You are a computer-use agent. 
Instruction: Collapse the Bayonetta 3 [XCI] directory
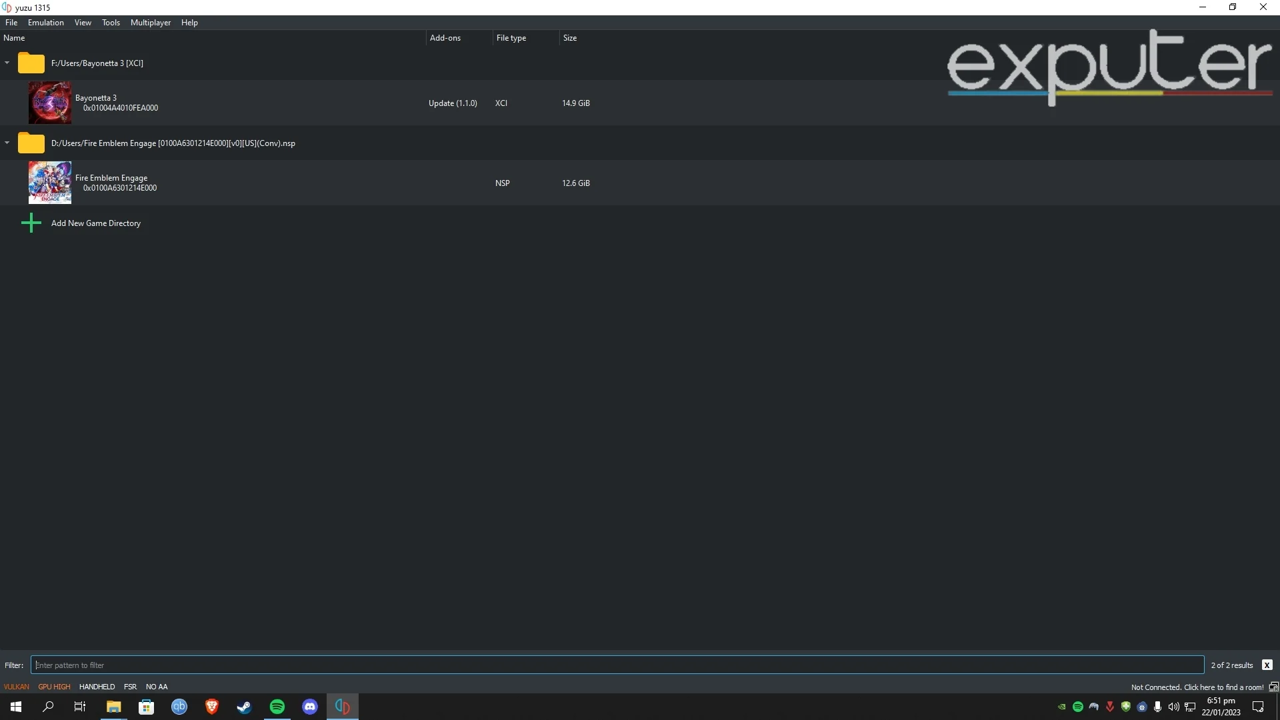(x=7, y=63)
